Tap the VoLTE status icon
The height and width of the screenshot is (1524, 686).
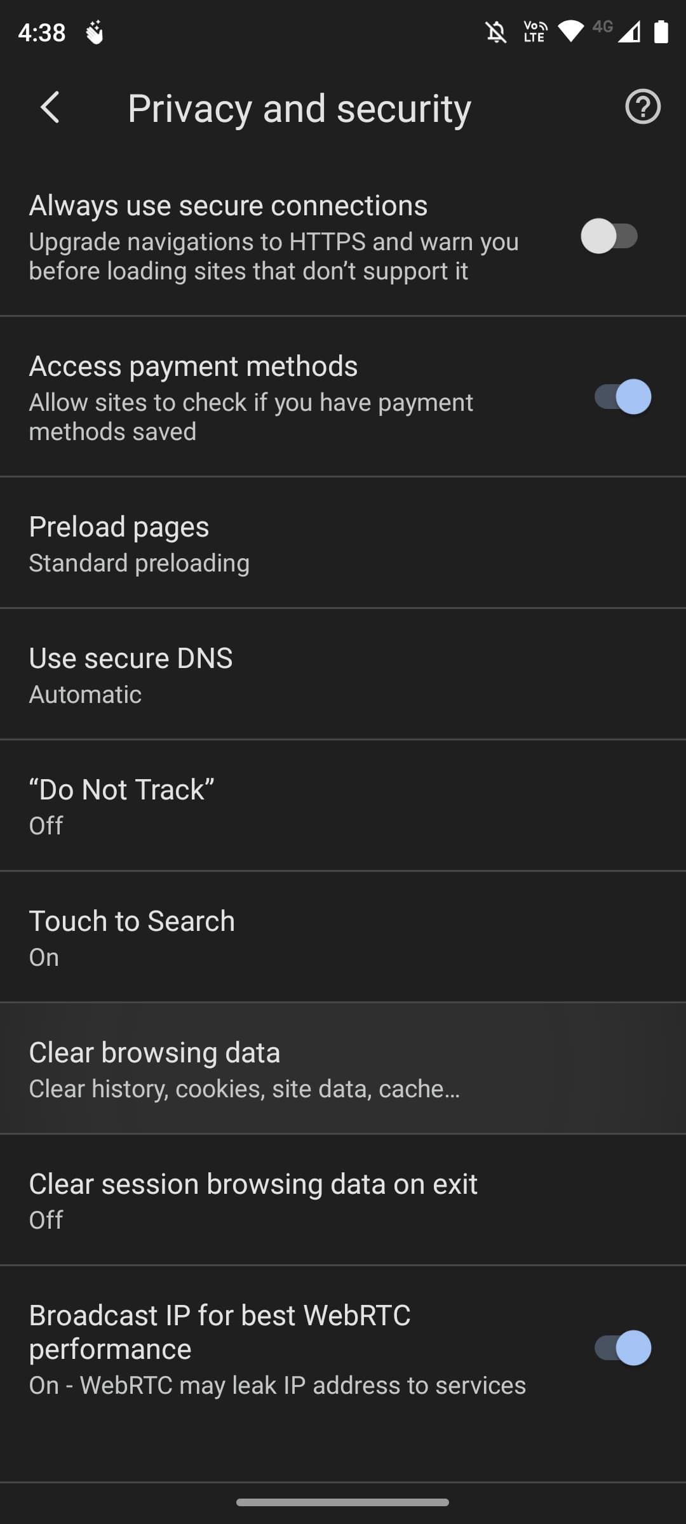[x=535, y=32]
